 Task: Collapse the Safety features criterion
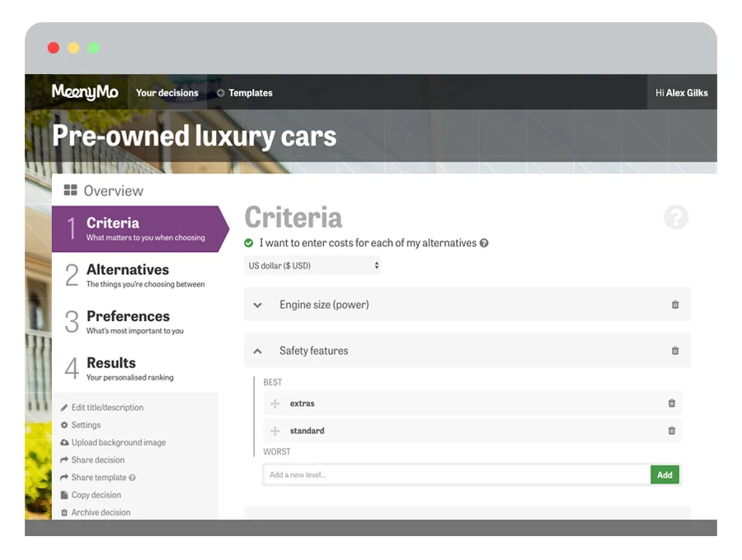click(x=257, y=351)
